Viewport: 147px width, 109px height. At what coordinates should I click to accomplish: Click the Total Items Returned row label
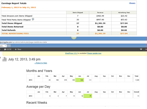tap(12, 27)
